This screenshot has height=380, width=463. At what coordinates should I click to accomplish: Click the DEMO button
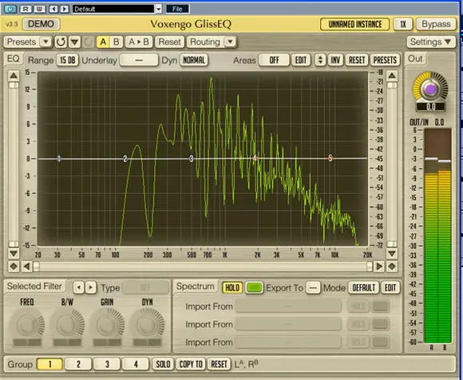(x=41, y=24)
